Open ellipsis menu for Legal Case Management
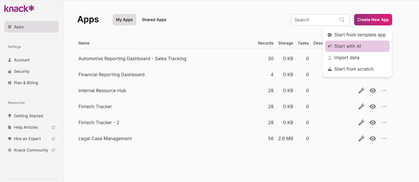Screen dimensions: 419x182 (x=384, y=139)
